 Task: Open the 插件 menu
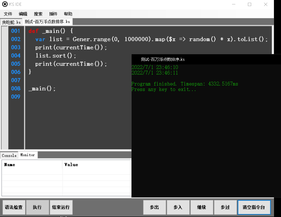(53, 14)
